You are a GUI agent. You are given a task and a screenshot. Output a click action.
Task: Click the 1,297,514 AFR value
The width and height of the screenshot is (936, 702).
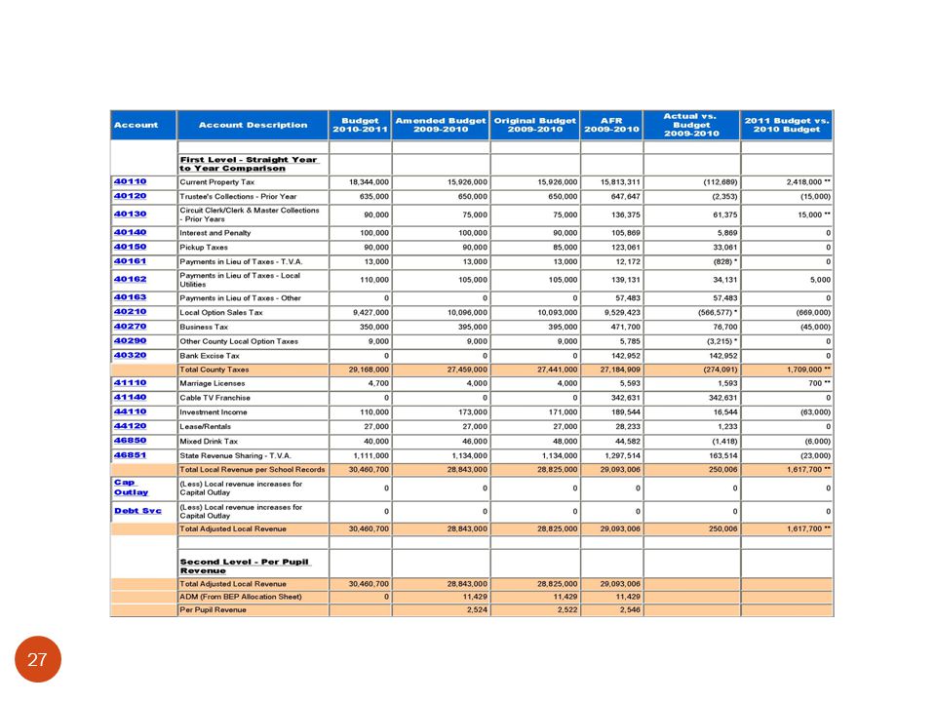[622, 455]
